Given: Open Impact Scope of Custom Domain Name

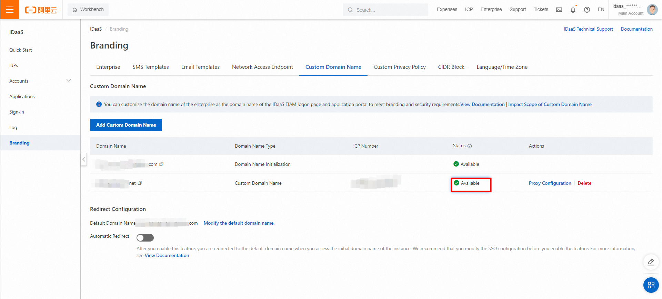Looking at the screenshot, I should [550, 104].
